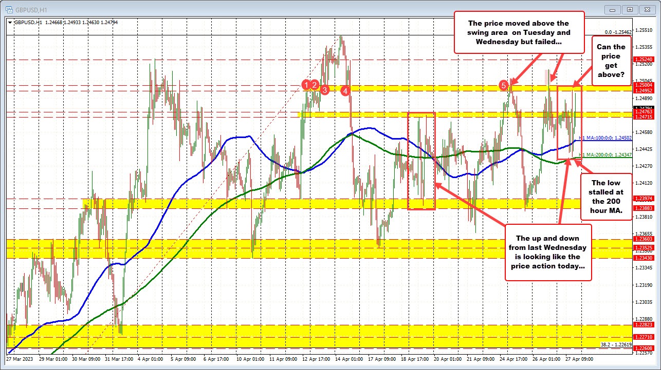The width and height of the screenshot is (661, 370).
Task: Click the H1 MA:100:0:0: 1.24502 label
Action: click(605, 138)
